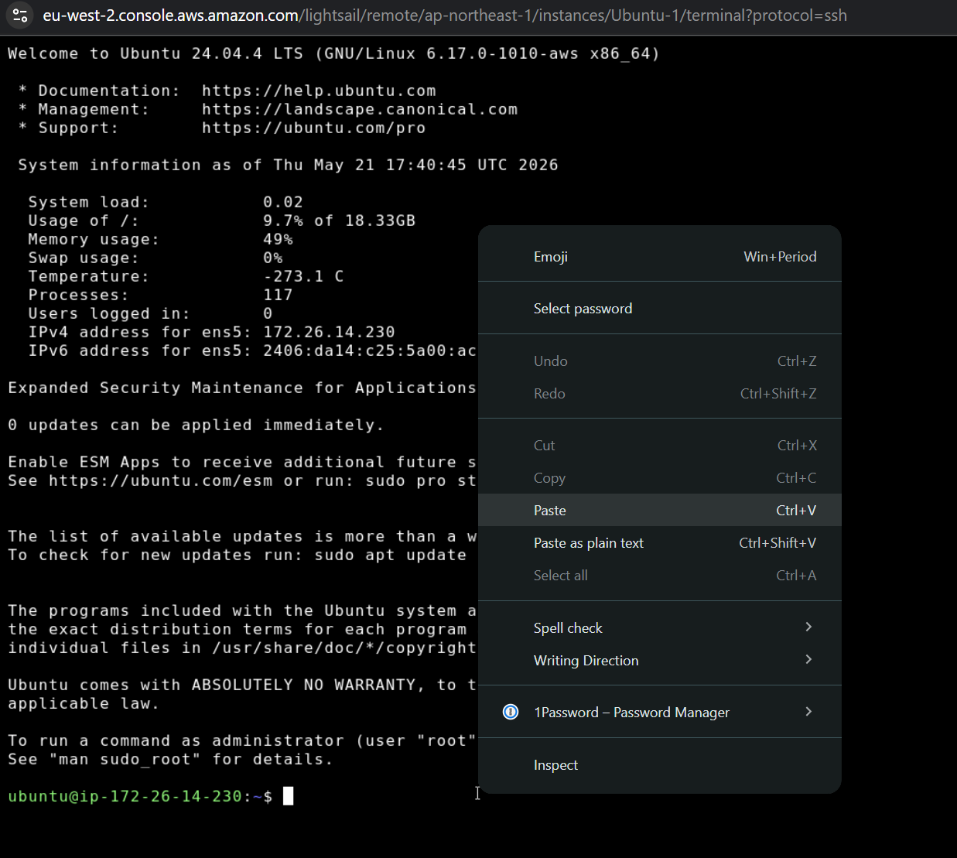957x858 pixels.
Task: Click the Win+Period shortcut label
Action: click(780, 257)
